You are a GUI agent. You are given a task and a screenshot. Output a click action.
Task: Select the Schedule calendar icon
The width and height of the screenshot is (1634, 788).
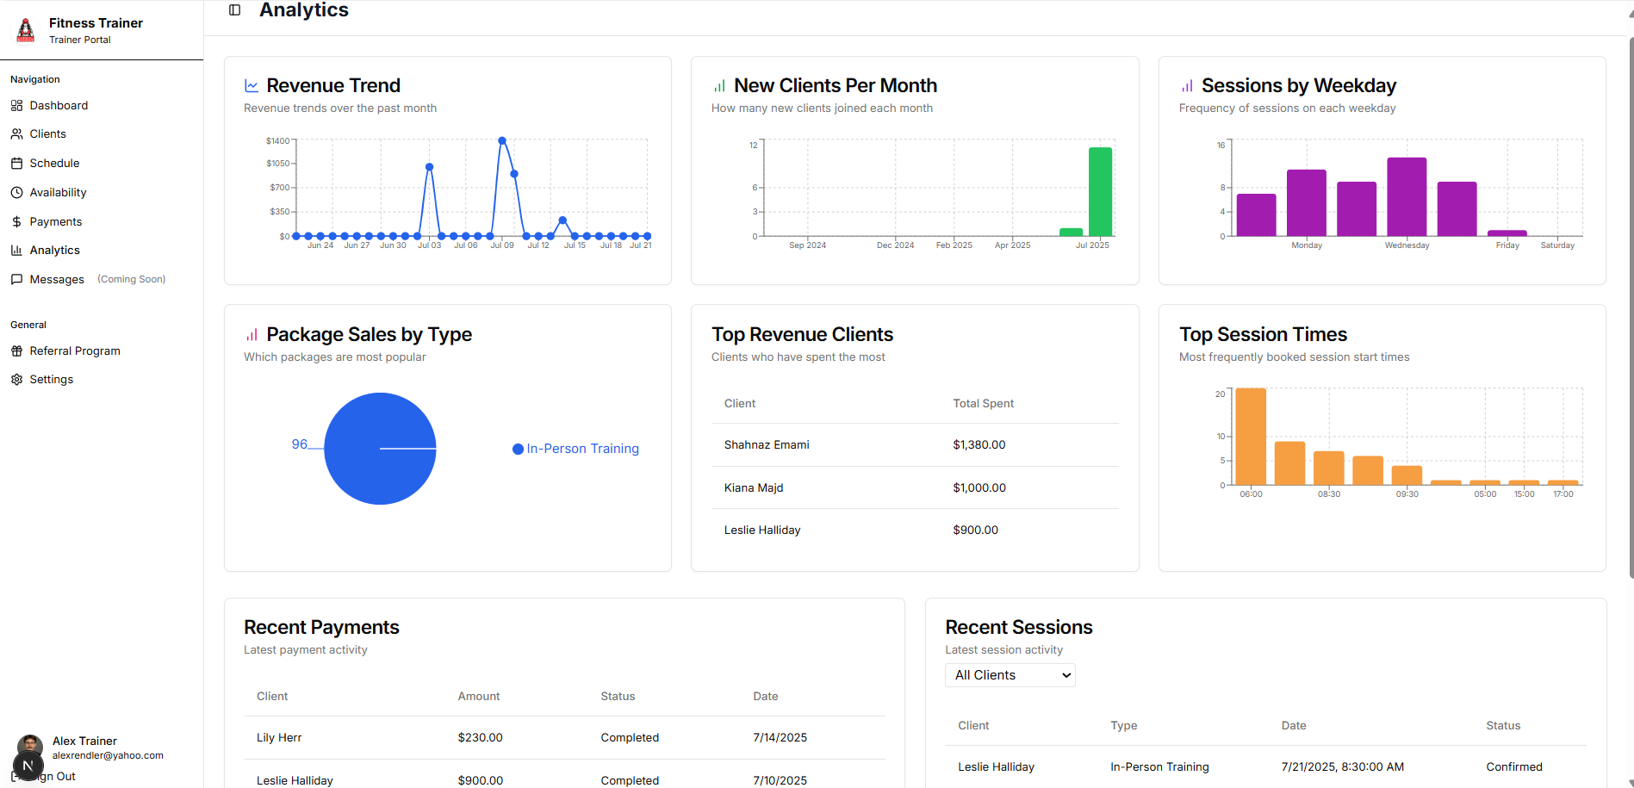[16, 163]
